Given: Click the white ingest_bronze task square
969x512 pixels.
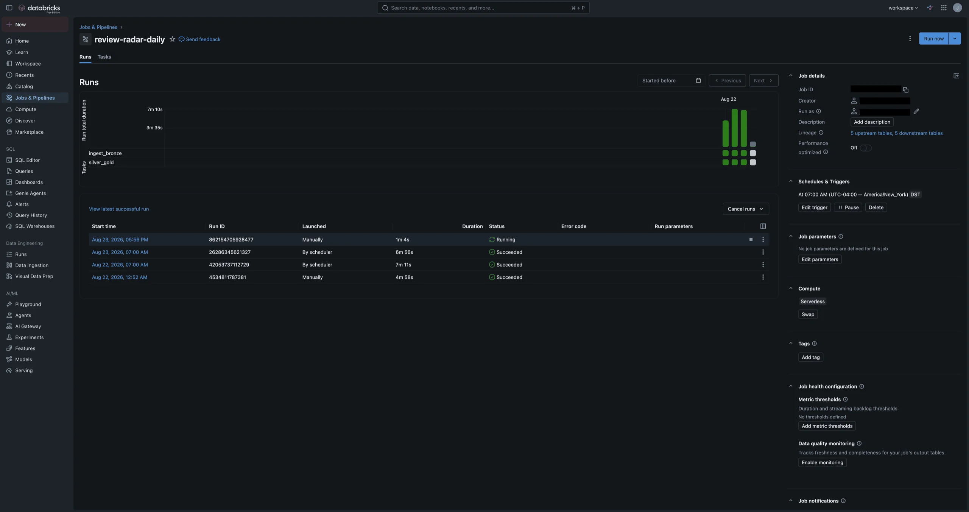Looking at the screenshot, I should click(753, 153).
